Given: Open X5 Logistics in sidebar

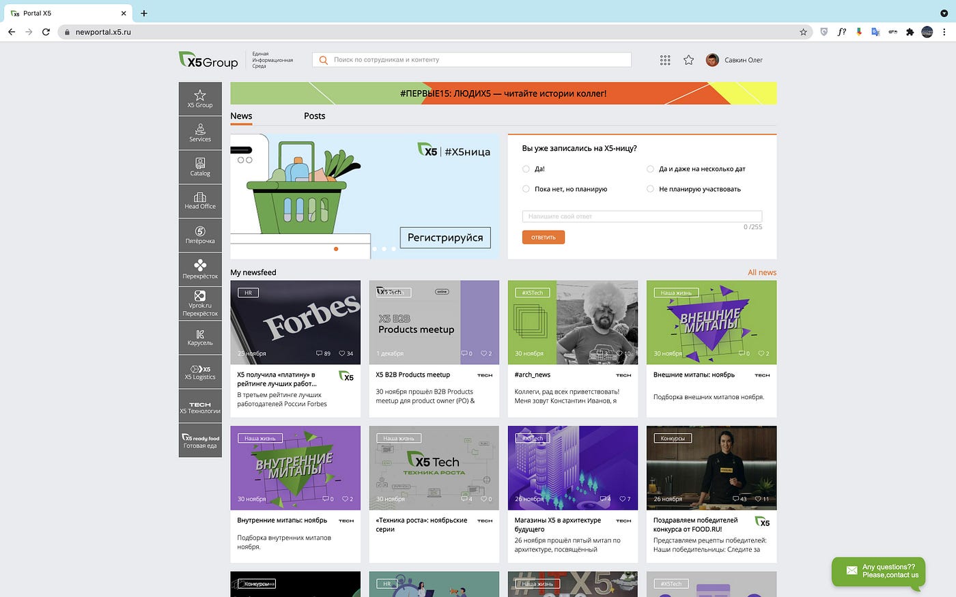Looking at the screenshot, I should coord(200,372).
